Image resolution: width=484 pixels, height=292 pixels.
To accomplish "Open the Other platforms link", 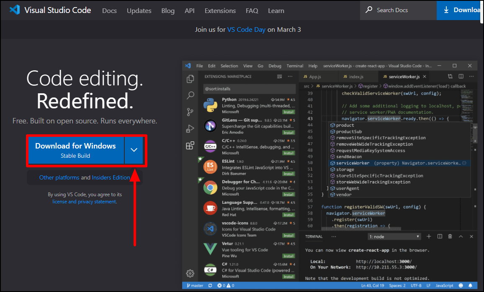I will [59, 178].
